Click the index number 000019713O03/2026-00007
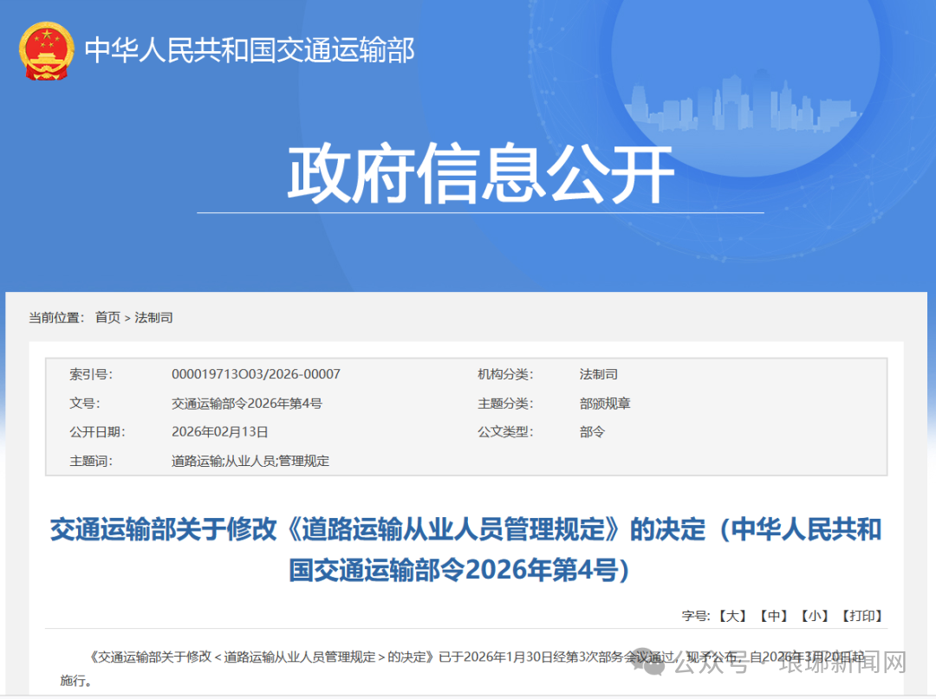 (x=256, y=374)
